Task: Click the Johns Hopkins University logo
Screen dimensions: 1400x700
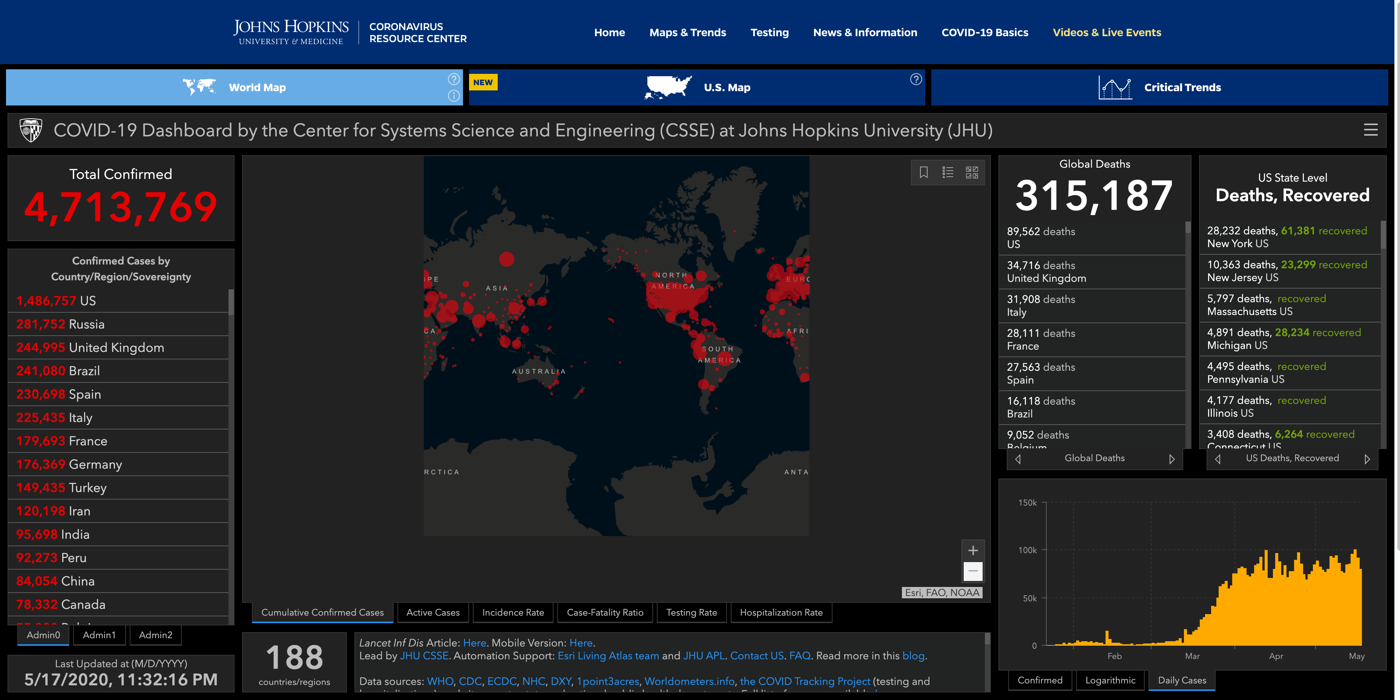Action: (x=291, y=32)
